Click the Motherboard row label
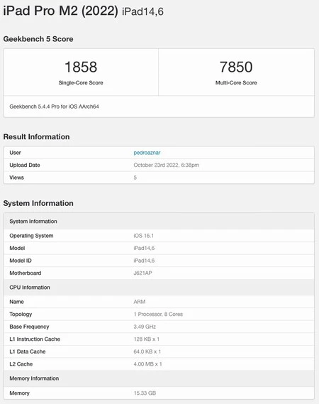 26,273
